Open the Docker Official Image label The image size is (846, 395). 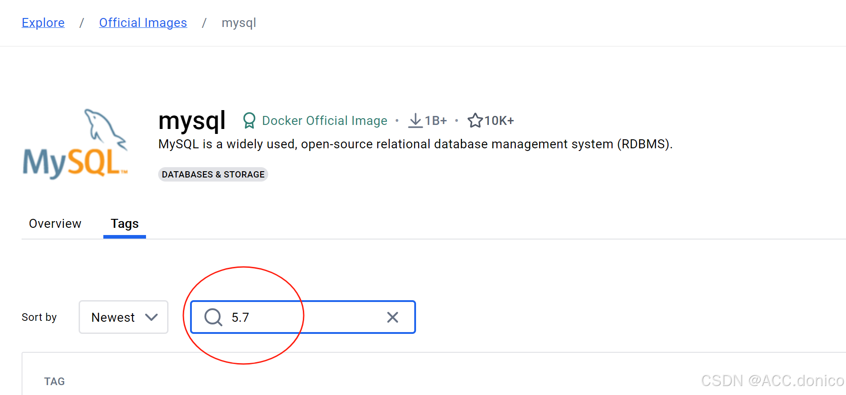324,120
